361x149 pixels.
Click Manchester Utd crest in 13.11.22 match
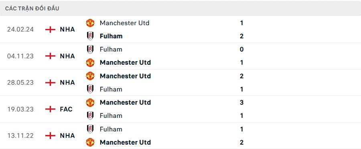(x=90, y=142)
